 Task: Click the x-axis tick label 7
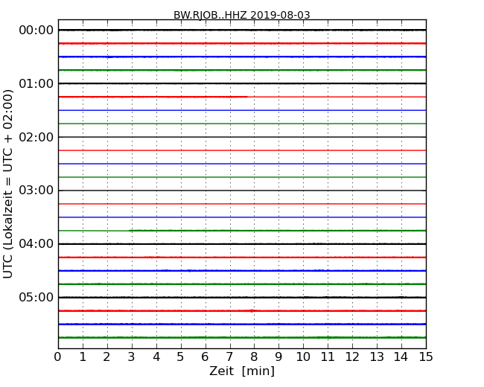point(229,357)
